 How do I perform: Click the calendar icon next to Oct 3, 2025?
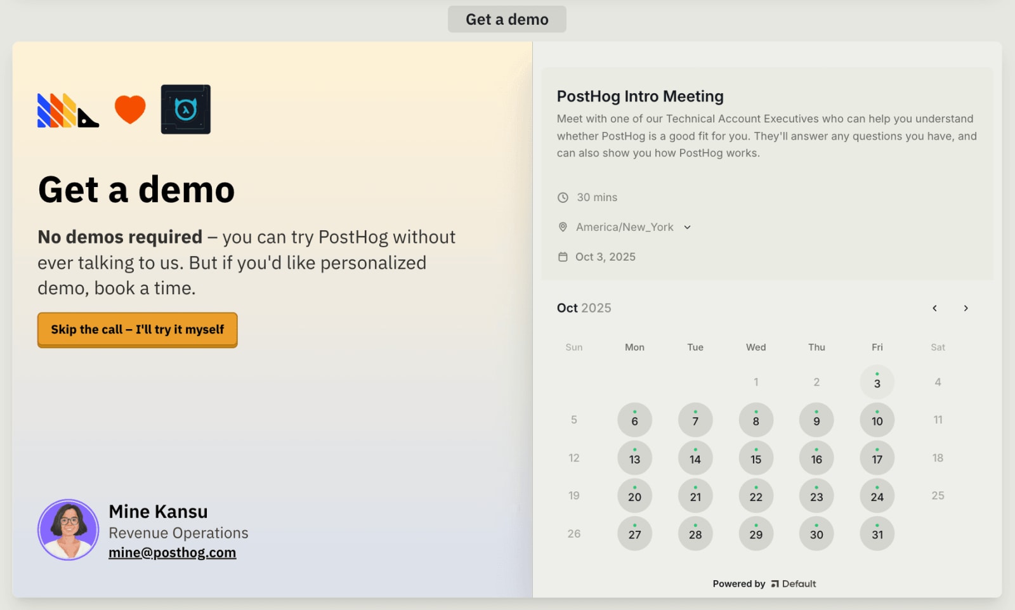[563, 256]
